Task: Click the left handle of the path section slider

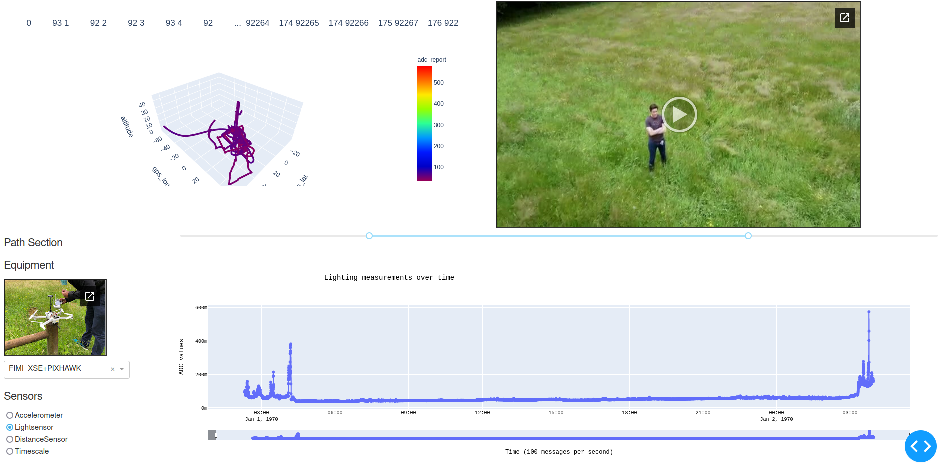Action: coord(369,236)
